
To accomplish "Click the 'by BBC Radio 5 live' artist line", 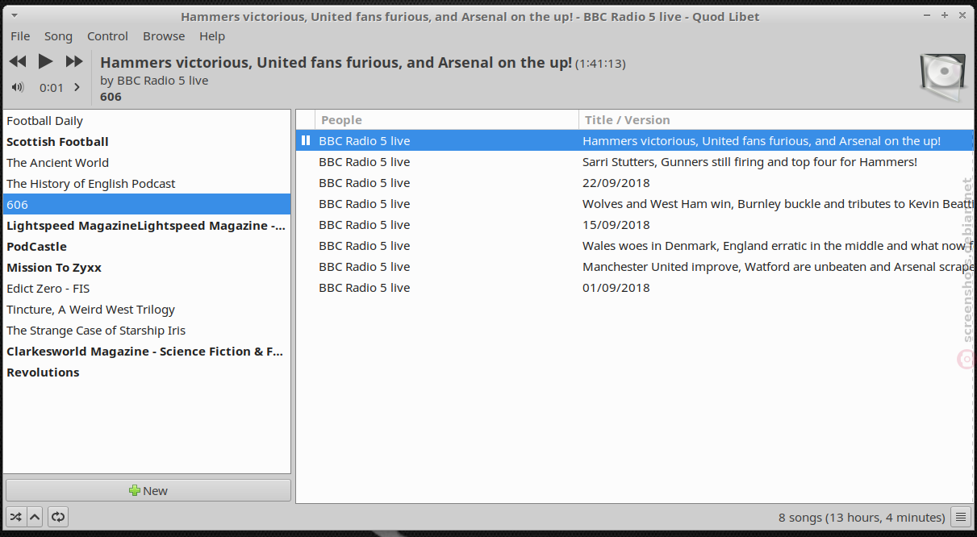I will pos(154,81).
